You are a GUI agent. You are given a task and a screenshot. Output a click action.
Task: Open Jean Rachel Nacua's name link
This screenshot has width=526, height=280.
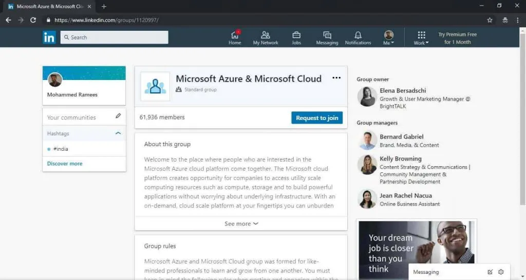click(x=406, y=195)
